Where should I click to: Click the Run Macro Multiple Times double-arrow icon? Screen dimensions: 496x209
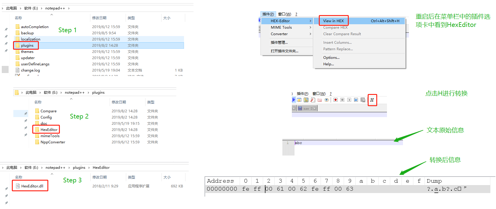(x=356, y=100)
